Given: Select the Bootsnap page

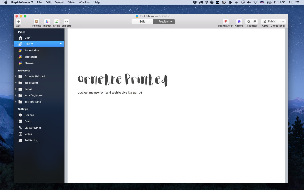Looking at the screenshot, I should (x=39, y=57).
